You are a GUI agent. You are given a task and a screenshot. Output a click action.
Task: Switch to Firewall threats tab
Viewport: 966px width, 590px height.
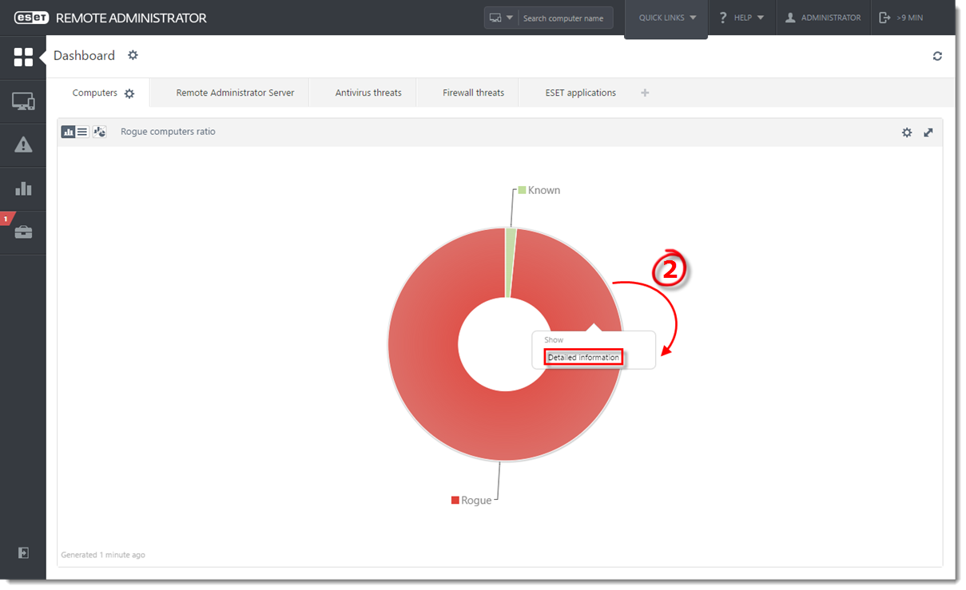[473, 93]
